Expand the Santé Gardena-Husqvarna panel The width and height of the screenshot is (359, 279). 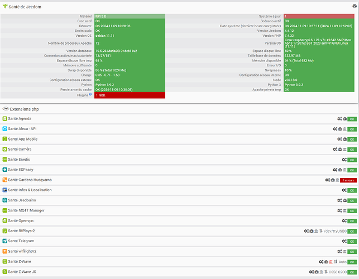(x=30, y=180)
